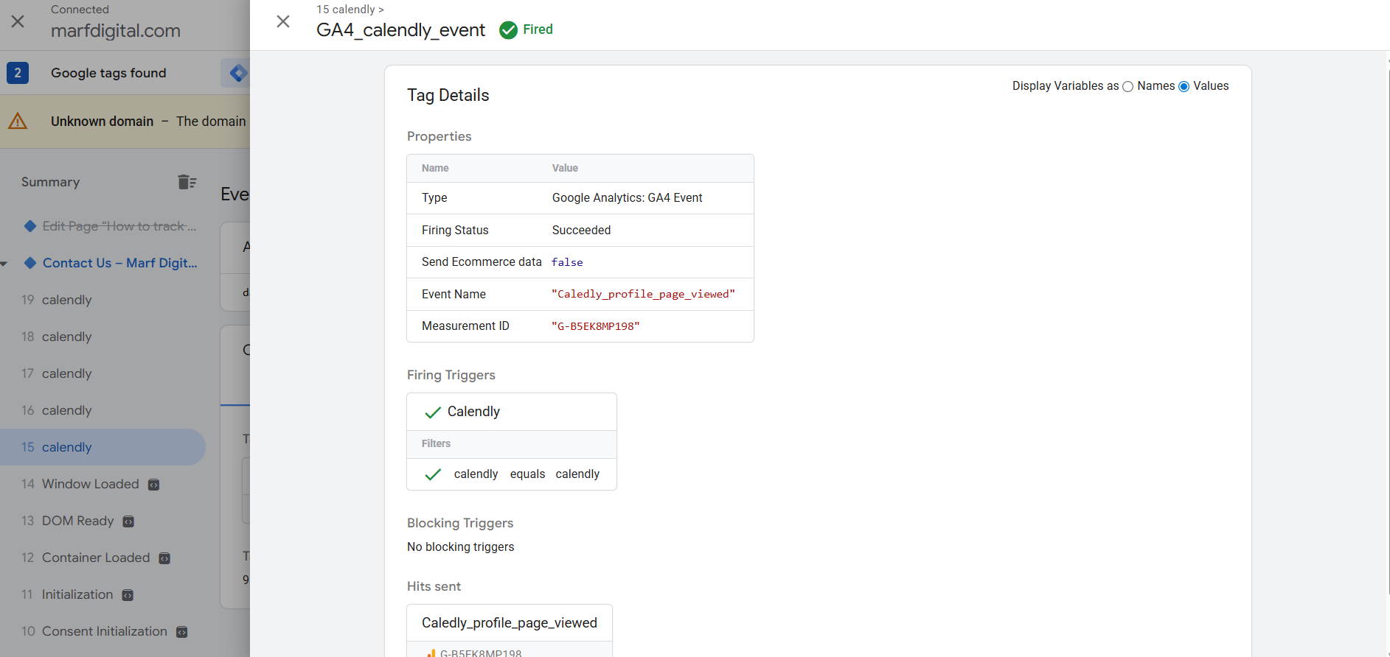The height and width of the screenshot is (657, 1390).
Task: Close the GA4_calendly_event tag details panel
Action: (283, 21)
